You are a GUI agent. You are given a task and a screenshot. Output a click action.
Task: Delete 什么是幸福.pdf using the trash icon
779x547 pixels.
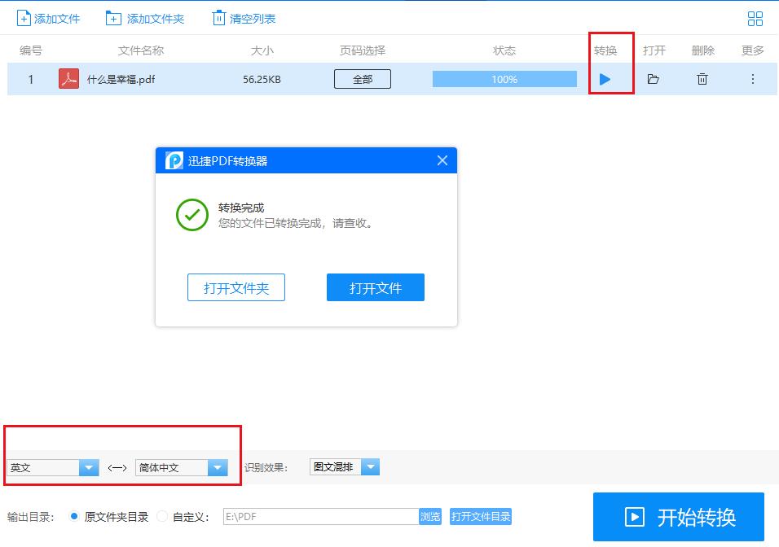tap(702, 79)
